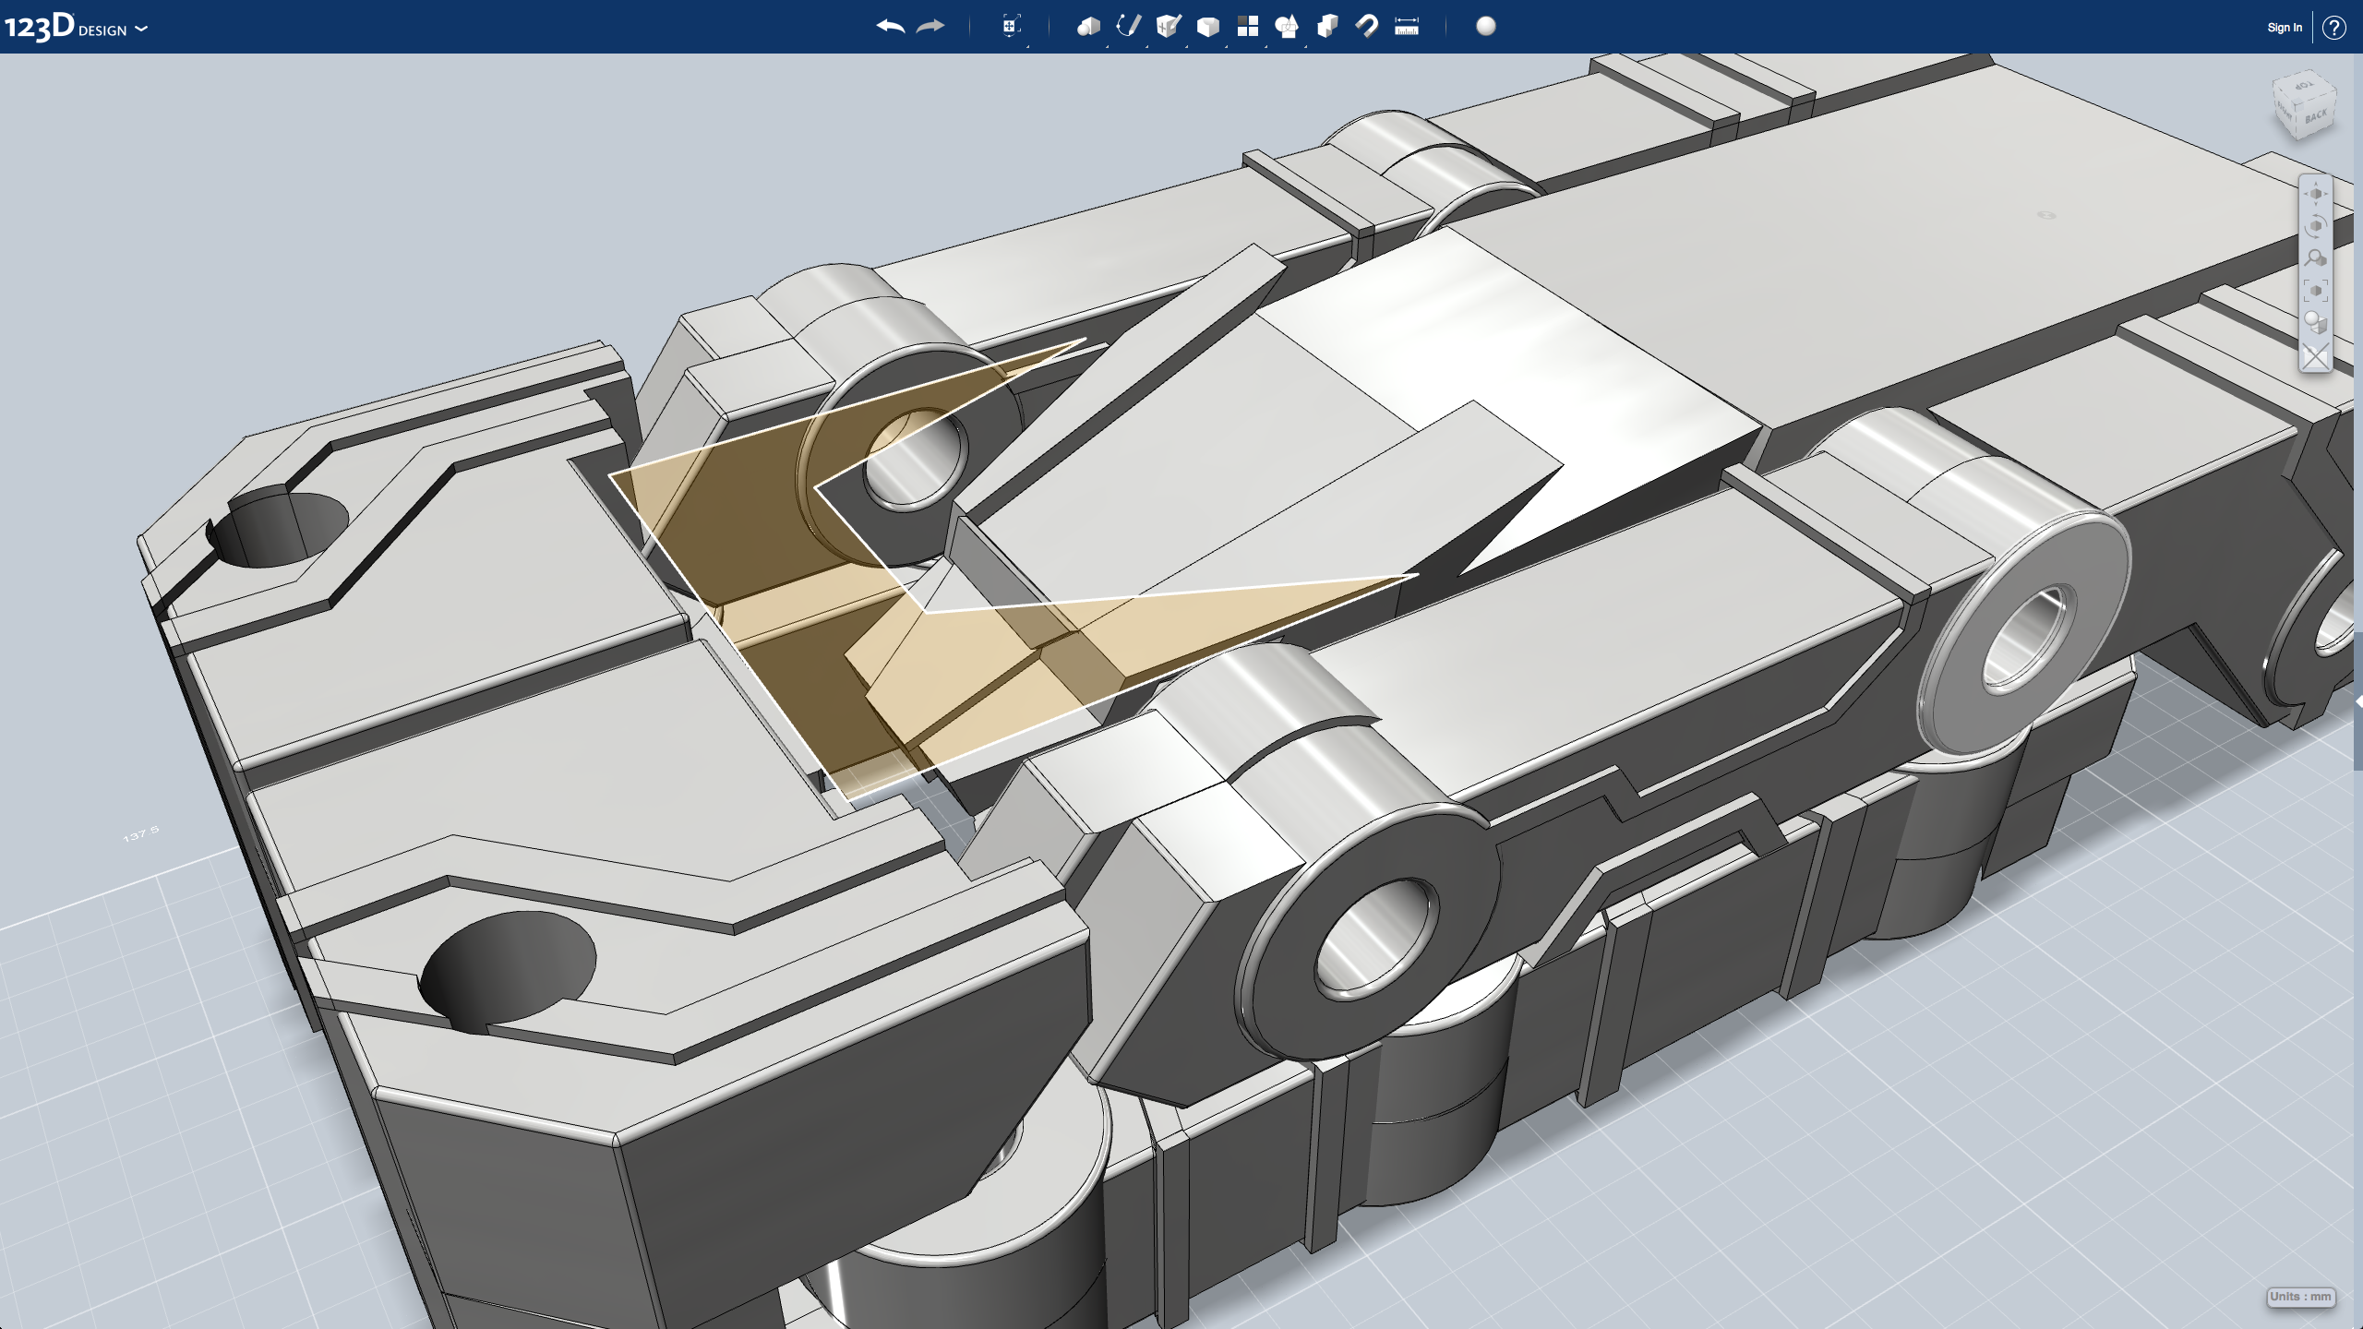Click the Redo arrow icon
This screenshot has height=1329, width=2363.
pos(931,26)
